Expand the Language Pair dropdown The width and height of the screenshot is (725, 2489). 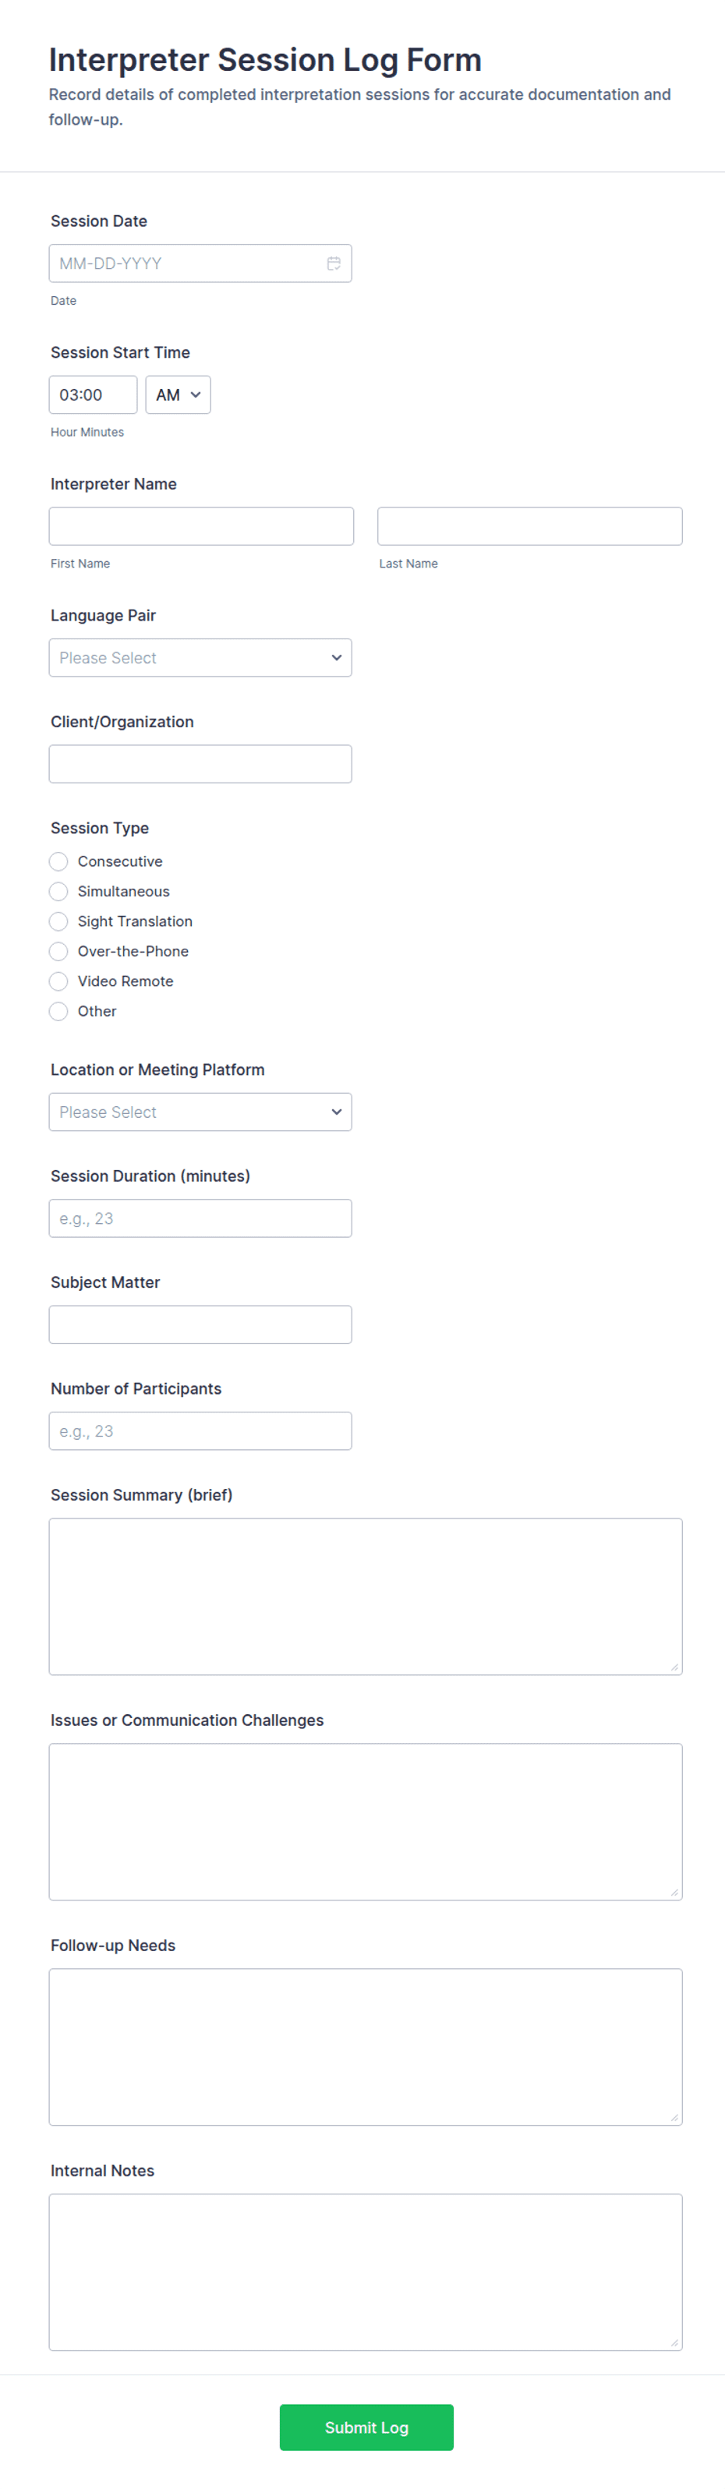click(200, 658)
